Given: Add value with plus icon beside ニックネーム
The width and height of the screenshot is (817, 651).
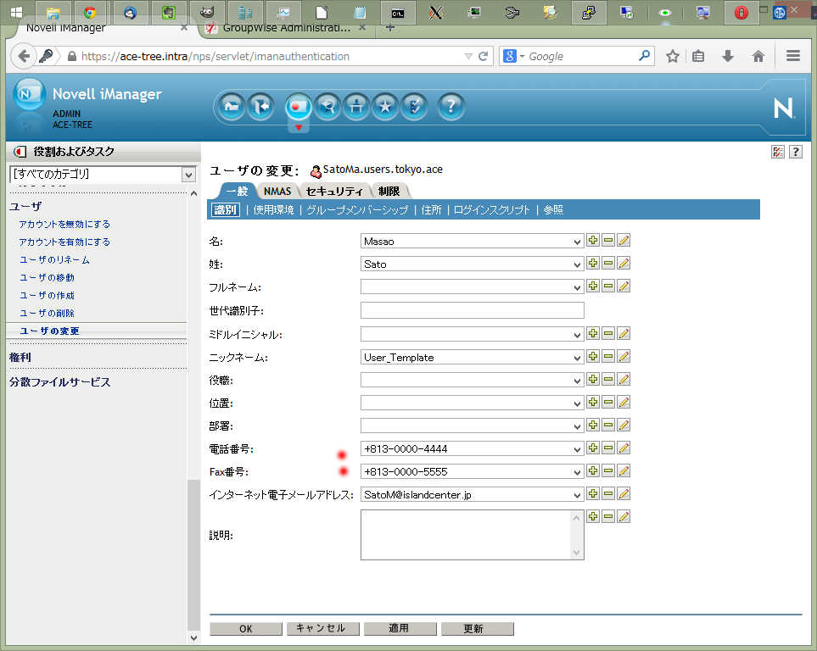Looking at the screenshot, I should (593, 356).
